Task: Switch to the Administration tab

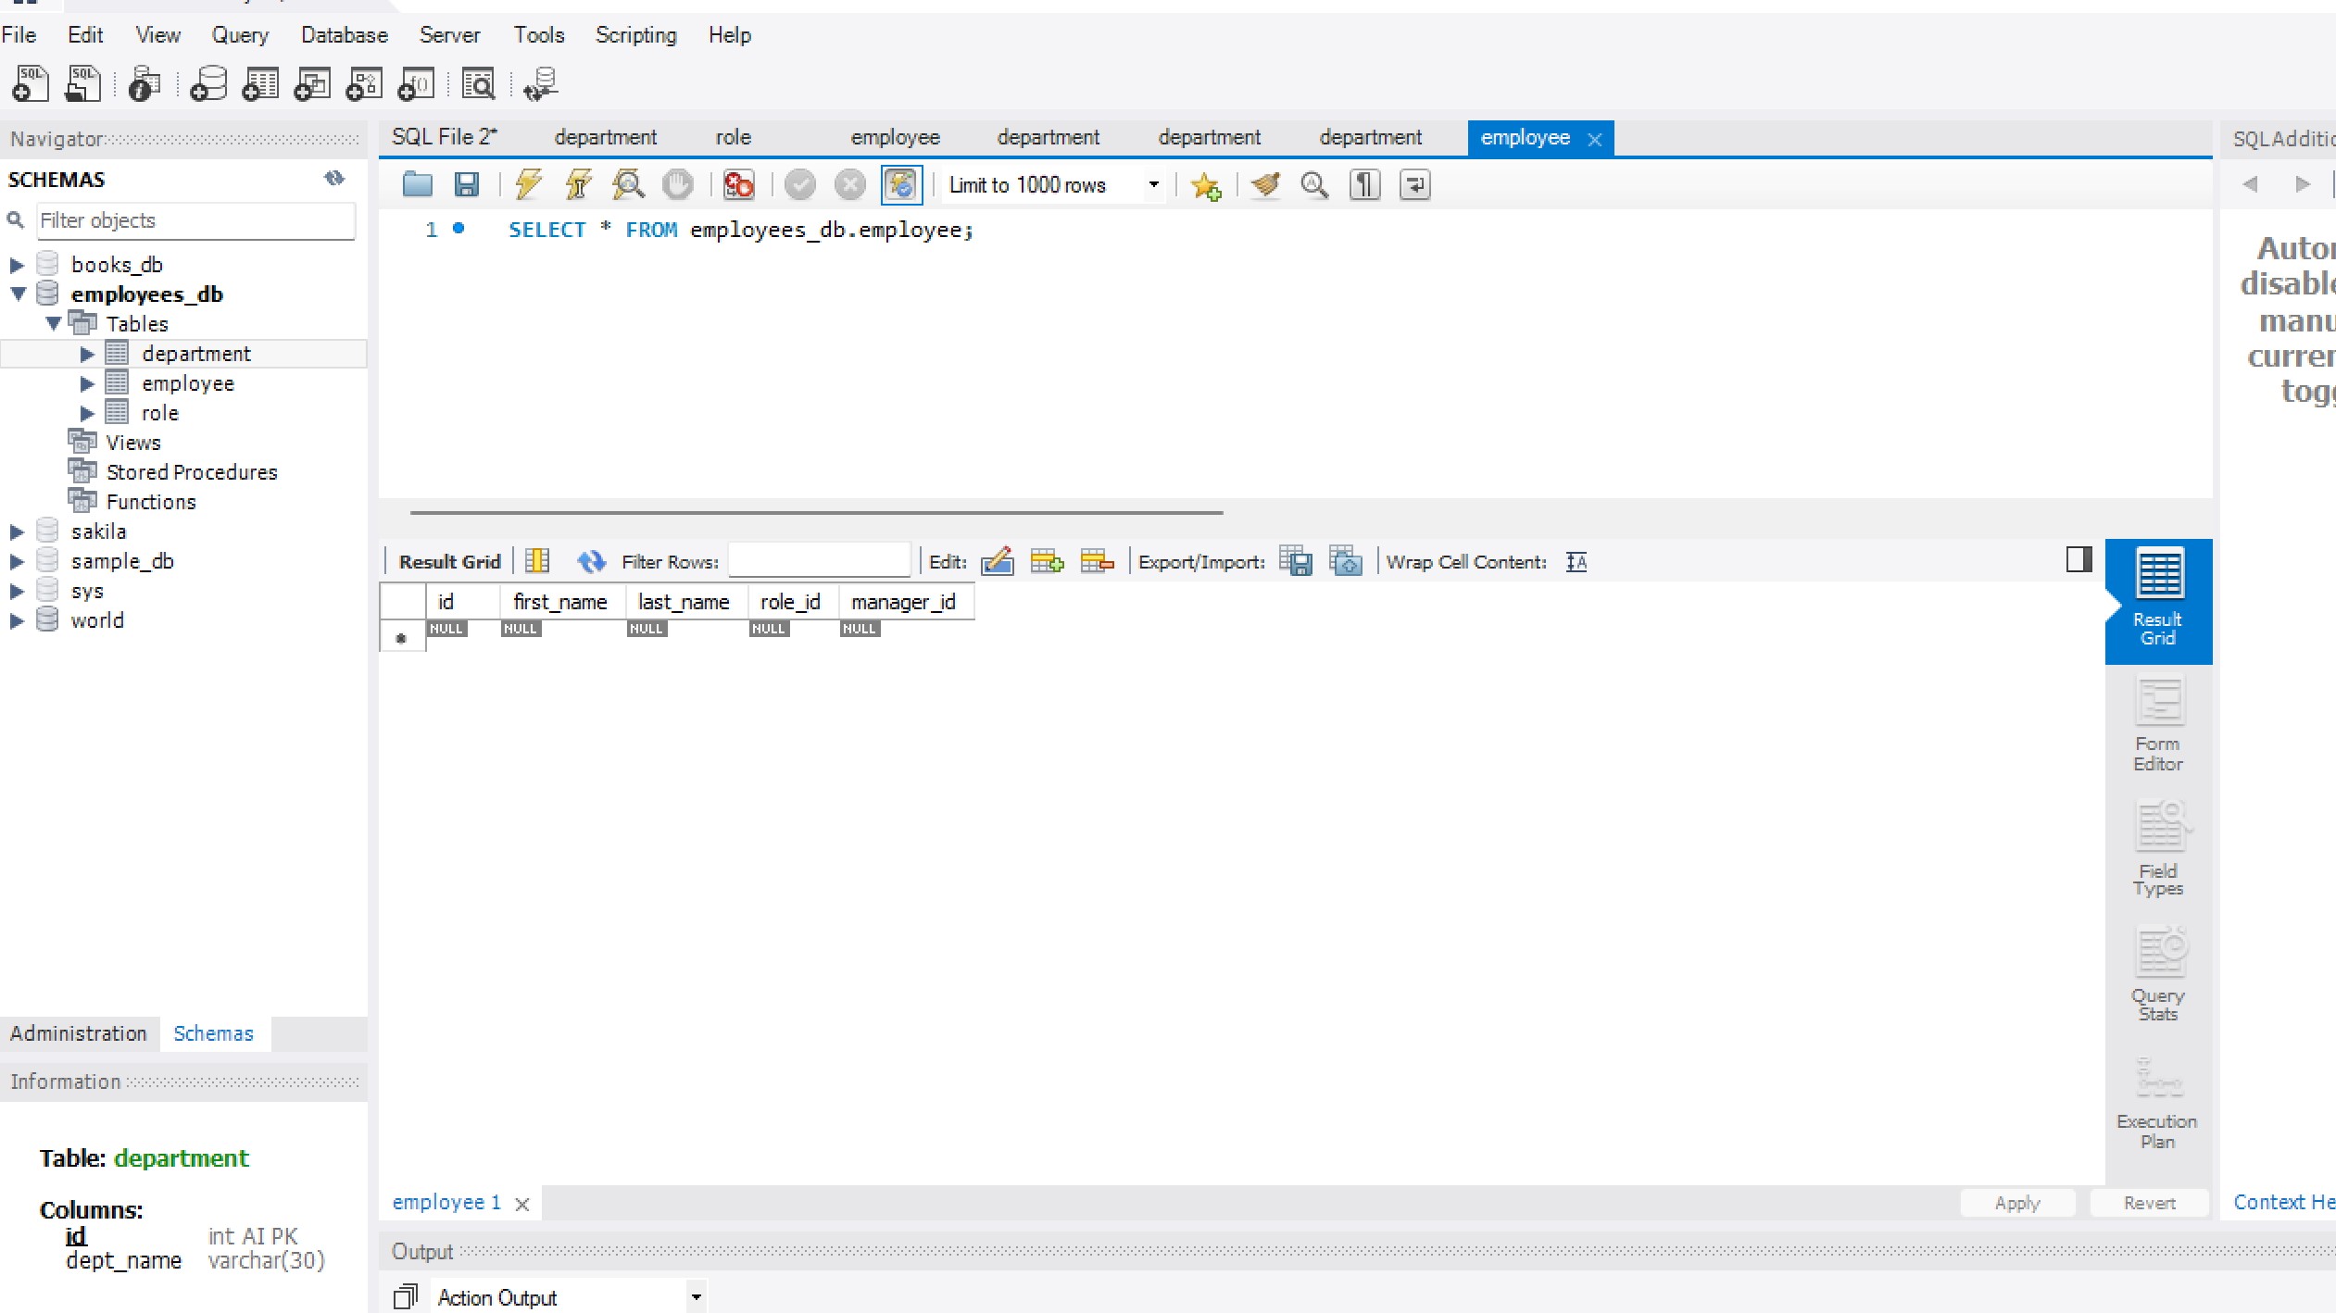Action: coord(79,1033)
